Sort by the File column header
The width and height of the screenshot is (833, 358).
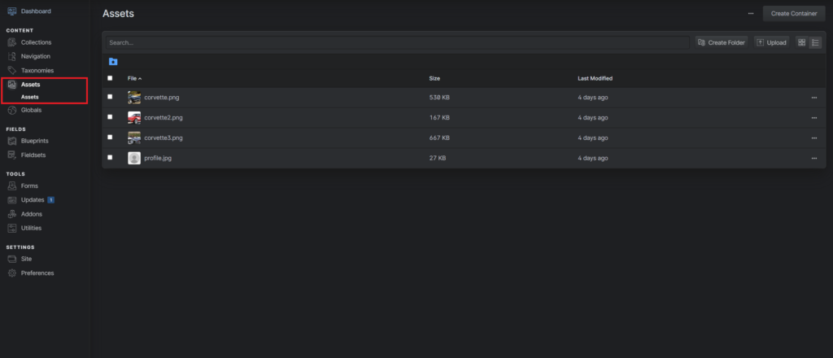coord(134,78)
